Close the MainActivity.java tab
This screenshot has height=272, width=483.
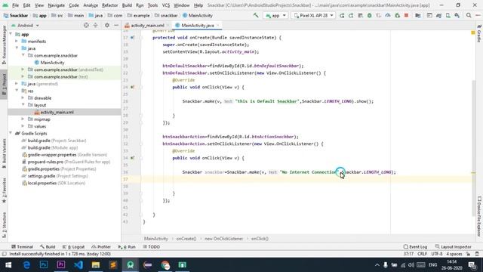coord(218,25)
